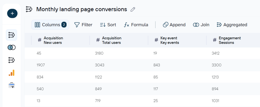
Task: Open the Sort options
Action: 108,25
